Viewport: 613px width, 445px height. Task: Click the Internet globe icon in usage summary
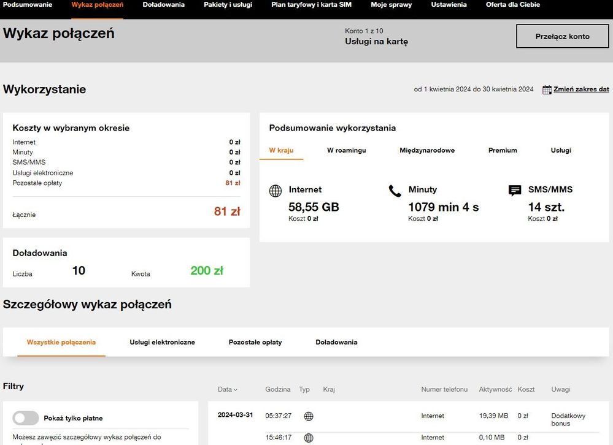click(276, 191)
